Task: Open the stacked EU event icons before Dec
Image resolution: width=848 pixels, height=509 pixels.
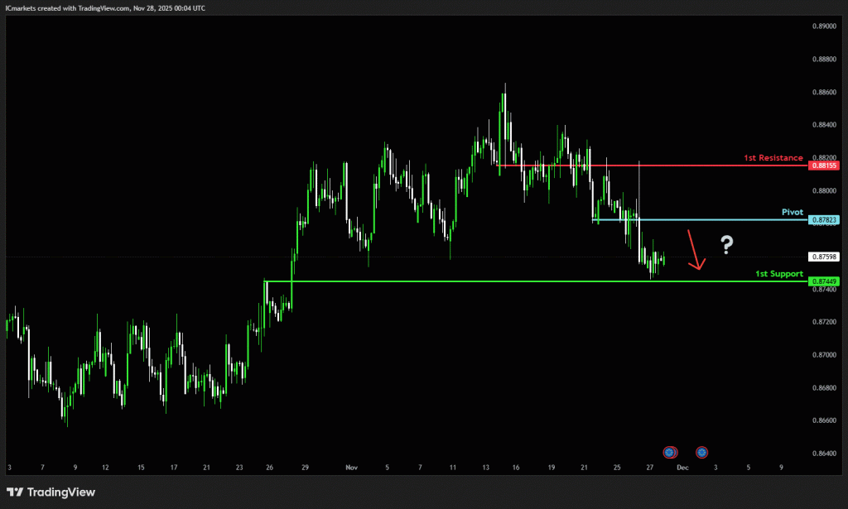Action: (670, 452)
